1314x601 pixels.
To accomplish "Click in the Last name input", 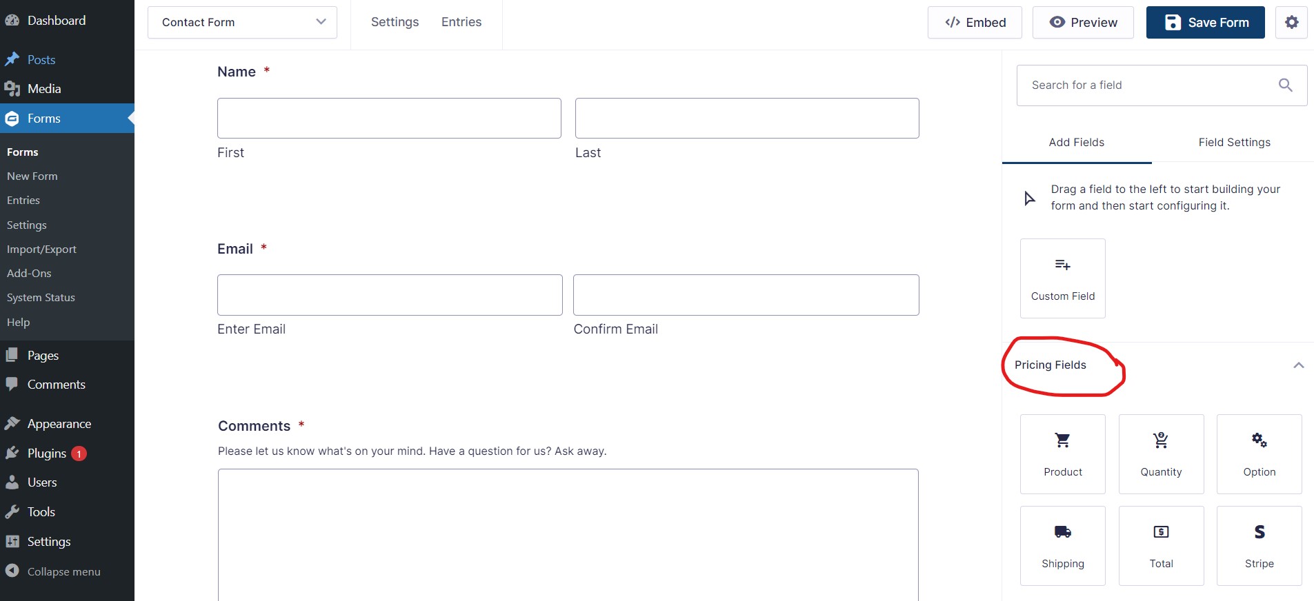I will tap(747, 118).
